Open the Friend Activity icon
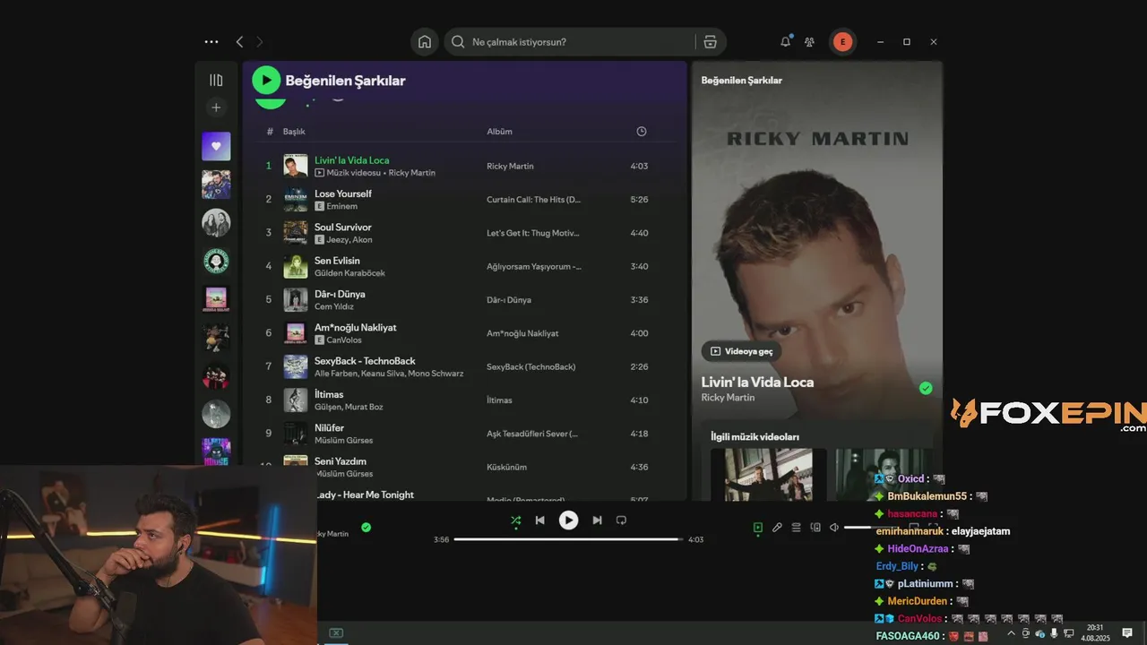This screenshot has width=1147, height=645. [x=809, y=42]
